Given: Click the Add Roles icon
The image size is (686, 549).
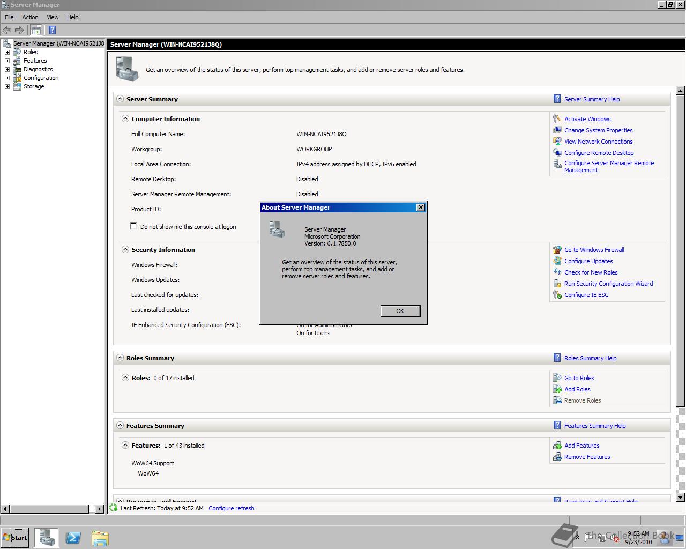Looking at the screenshot, I should tap(557, 389).
